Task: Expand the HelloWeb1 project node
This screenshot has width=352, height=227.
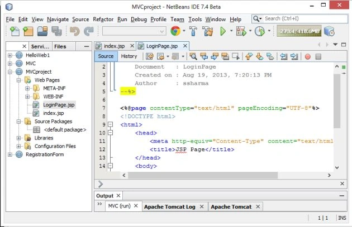Action: (10, 55)
